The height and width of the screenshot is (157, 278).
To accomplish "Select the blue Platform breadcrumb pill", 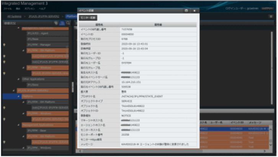I will 71,17.
